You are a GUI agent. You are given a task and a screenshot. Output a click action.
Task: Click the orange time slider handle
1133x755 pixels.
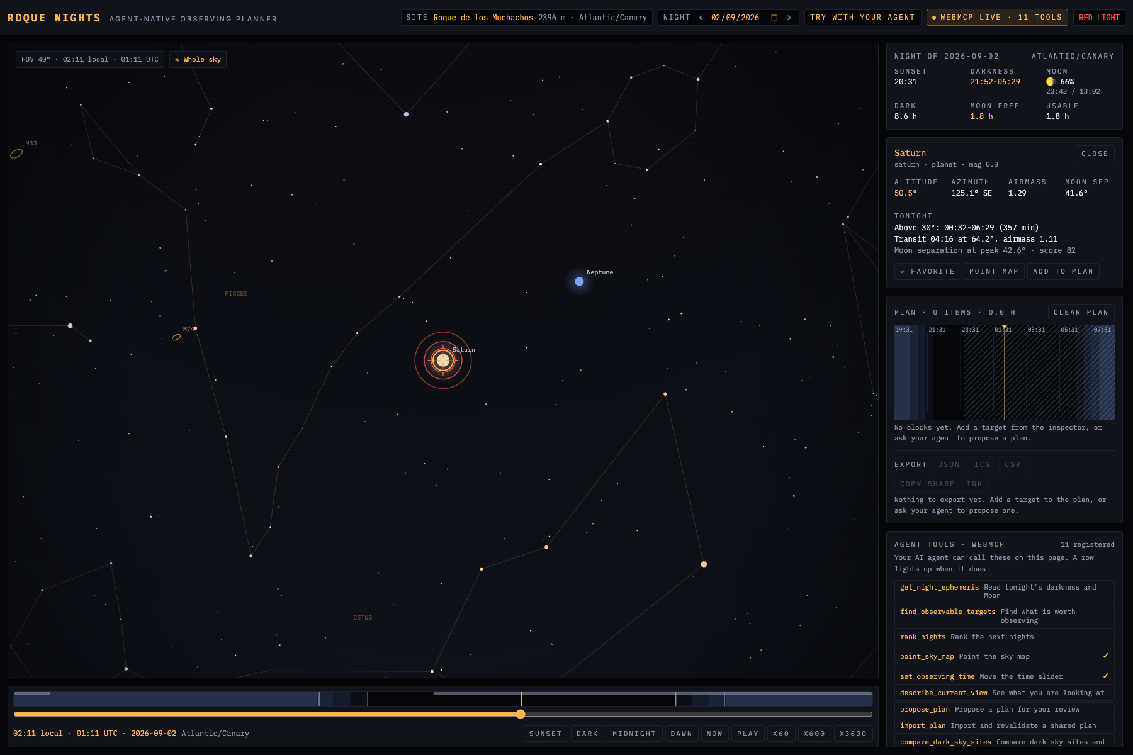click(x=521, y=714)
